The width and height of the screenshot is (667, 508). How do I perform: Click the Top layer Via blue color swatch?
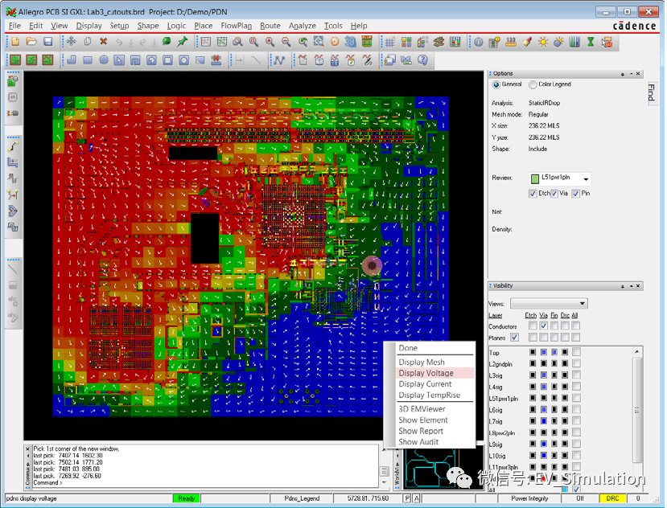(x=544, y=352)
